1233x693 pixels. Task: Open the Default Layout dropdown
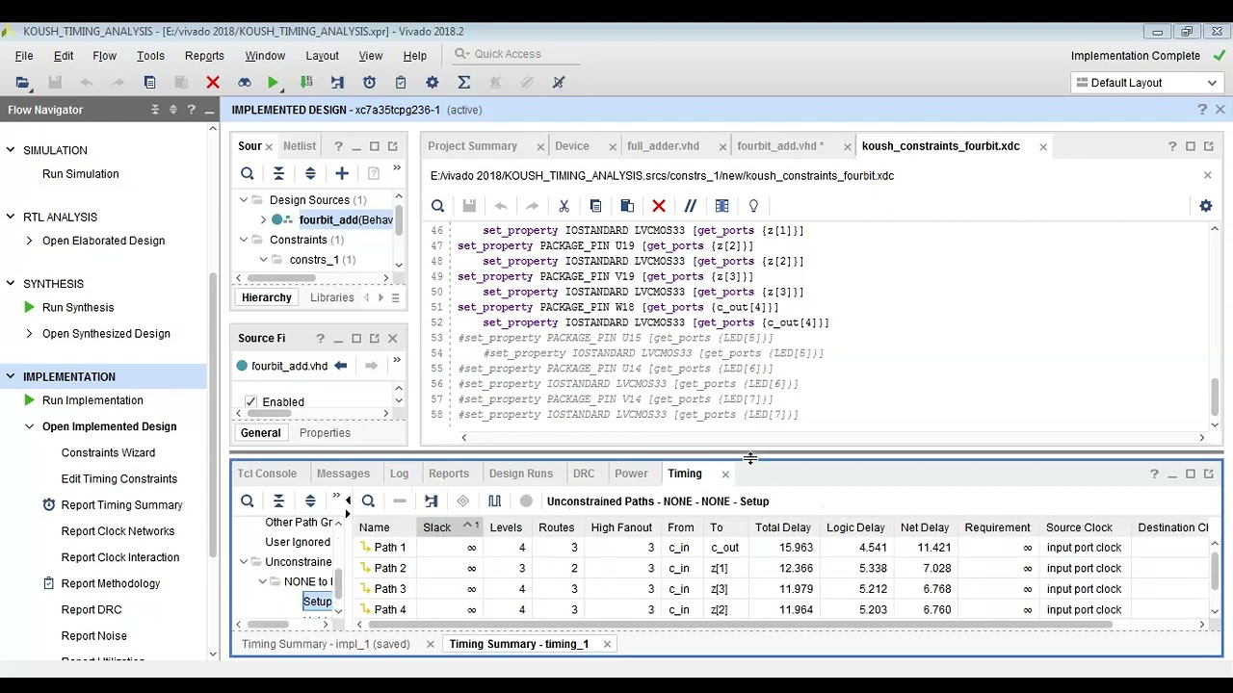pyautogui.click(x=1146, y=83)
